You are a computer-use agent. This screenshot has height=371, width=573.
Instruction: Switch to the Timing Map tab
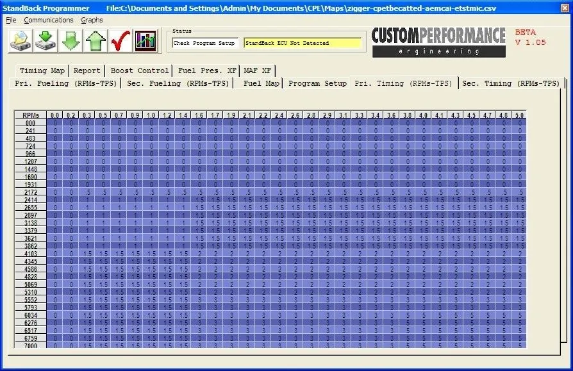(42, 70)
